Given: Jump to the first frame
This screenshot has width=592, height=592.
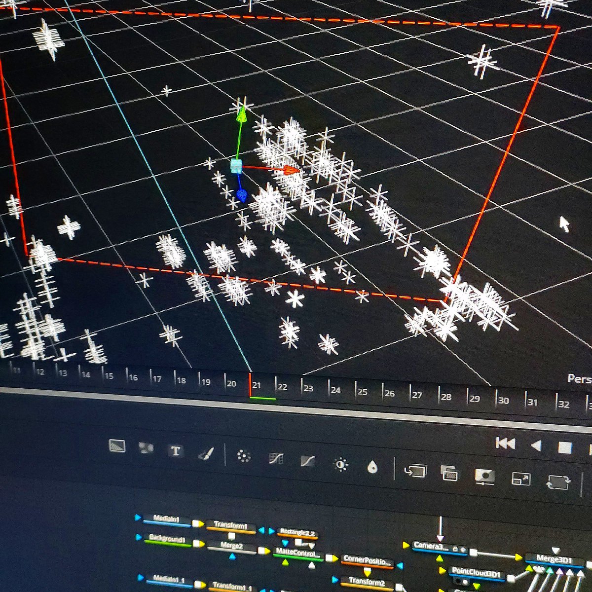Looking at the screenshot, I should 505,444.
